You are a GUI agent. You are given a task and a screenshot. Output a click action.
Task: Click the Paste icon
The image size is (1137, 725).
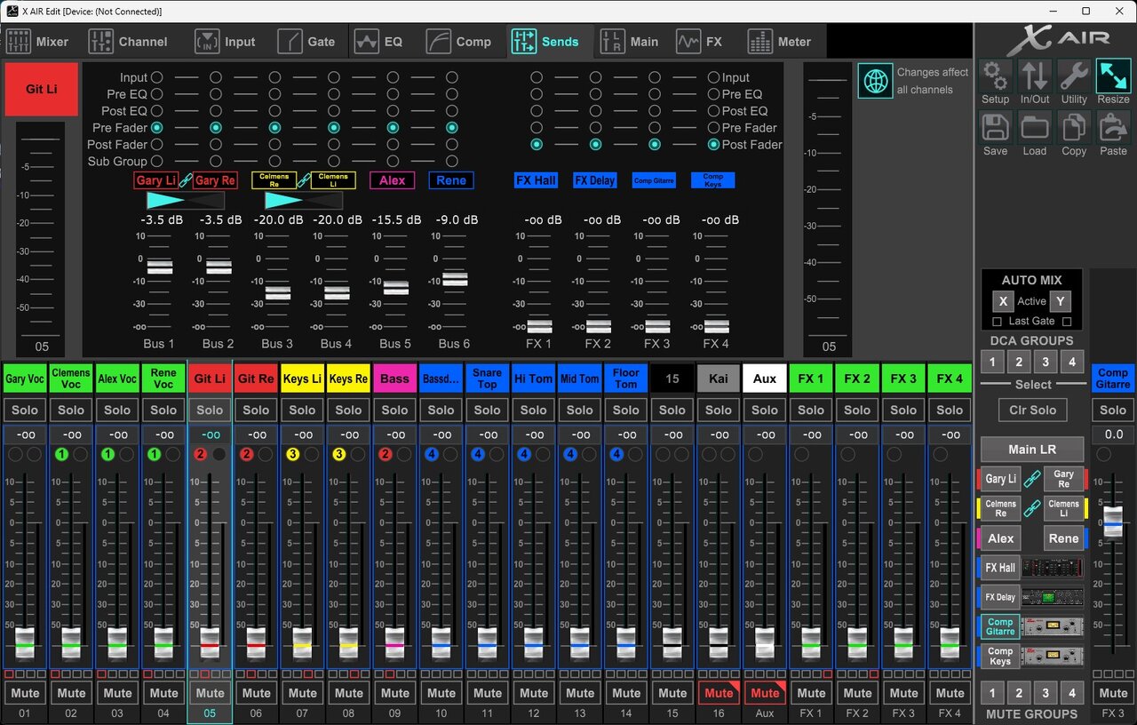coord(1113,128)
